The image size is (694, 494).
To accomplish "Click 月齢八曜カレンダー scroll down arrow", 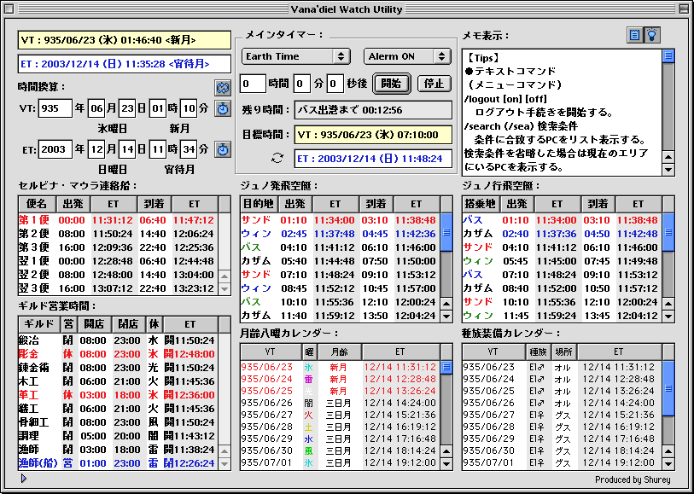I will [x=446, y=463].
